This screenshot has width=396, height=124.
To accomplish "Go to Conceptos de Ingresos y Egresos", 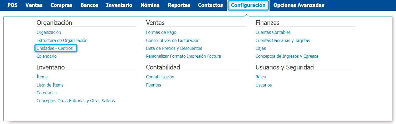I will click(287, 56).
